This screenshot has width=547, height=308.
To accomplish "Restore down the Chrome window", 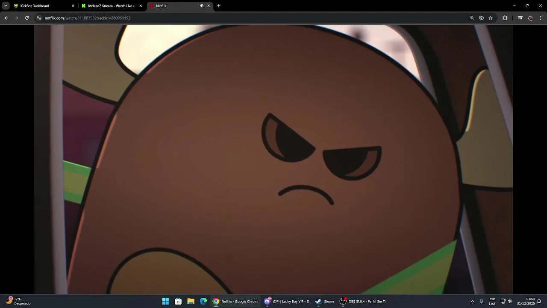I will [527, 6].
